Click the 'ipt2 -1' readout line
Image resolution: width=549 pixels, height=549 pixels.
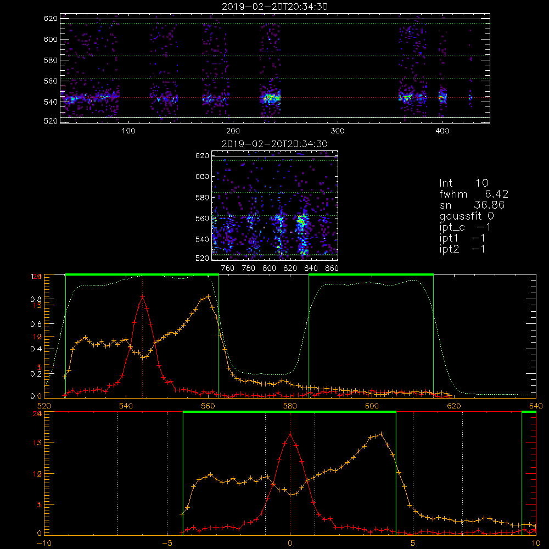(x=462, y=249)
